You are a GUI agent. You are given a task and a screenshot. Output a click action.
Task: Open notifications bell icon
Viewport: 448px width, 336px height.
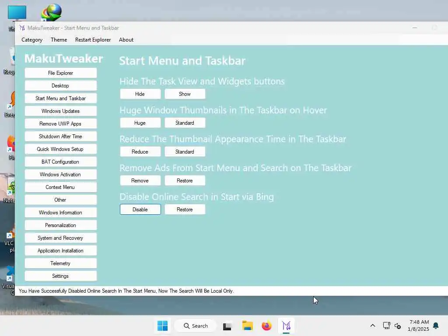pos(436,325)
